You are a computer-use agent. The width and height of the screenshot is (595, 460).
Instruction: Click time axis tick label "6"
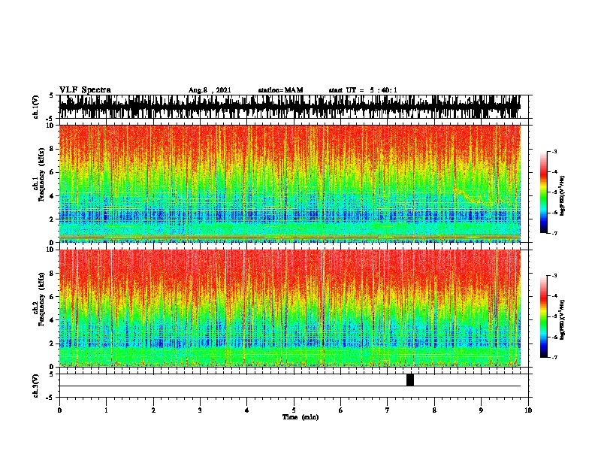click(341, 410)
